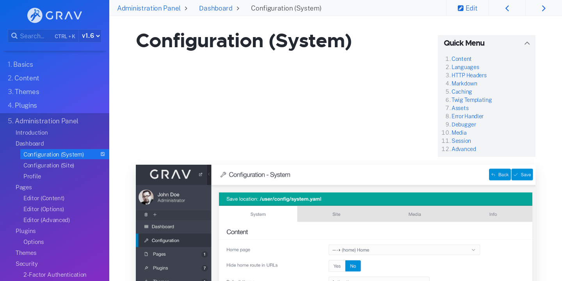The height and width of the screenshot is (281, 562).
Task: Choose Yes for Hide home route
Action: click(337, 266)
